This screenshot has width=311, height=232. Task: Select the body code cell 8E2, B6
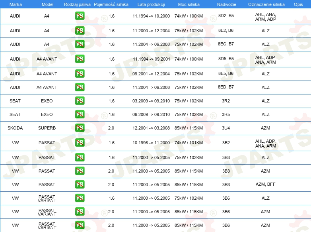click(226, 30)
